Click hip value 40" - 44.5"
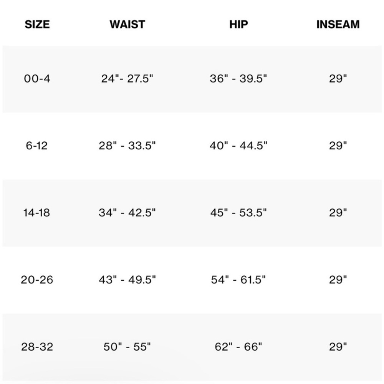 [238, 146]
